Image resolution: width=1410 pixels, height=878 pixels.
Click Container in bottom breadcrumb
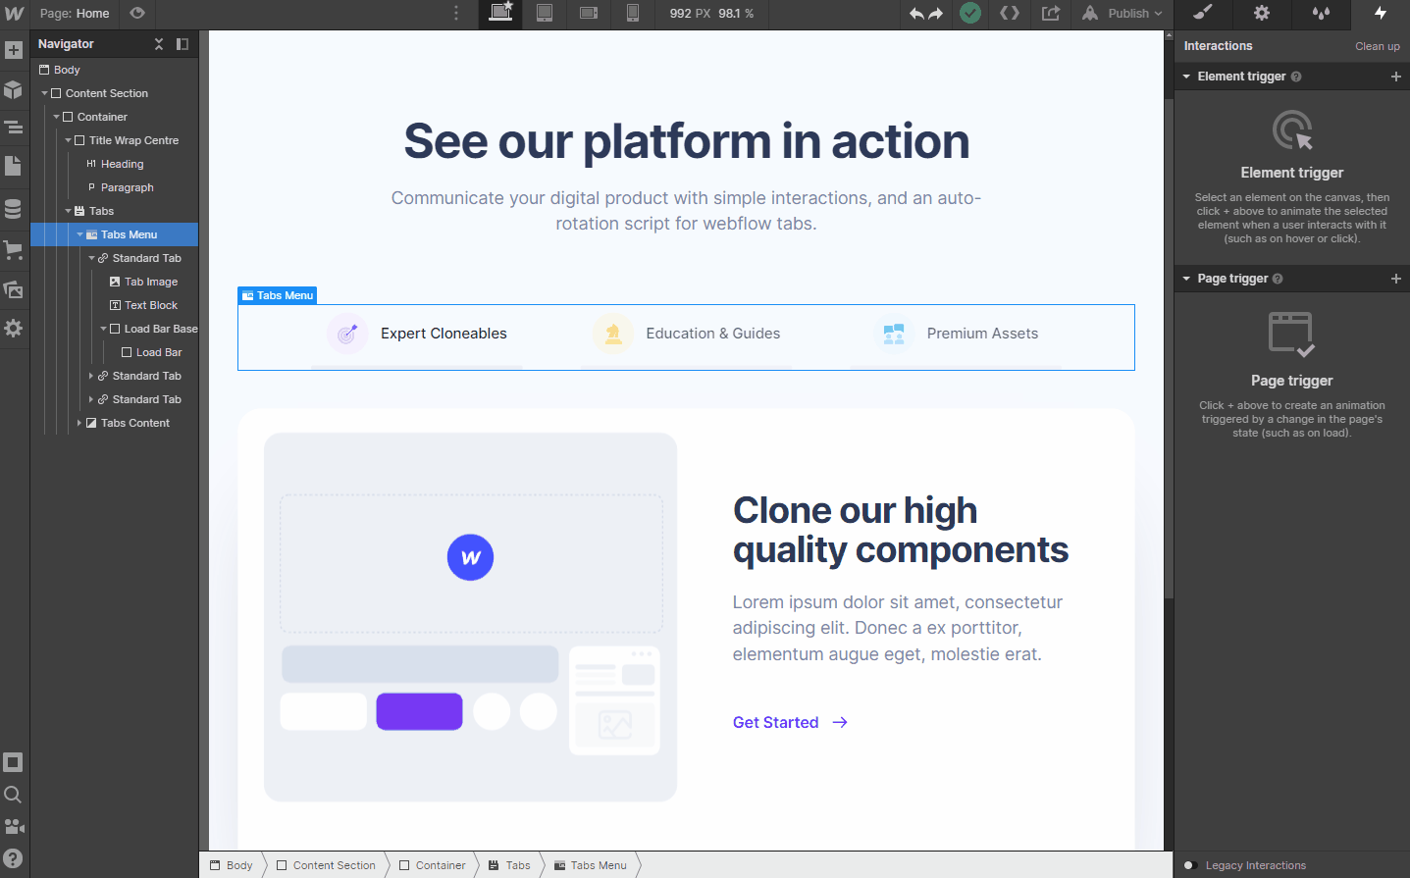tap(432, 865)
